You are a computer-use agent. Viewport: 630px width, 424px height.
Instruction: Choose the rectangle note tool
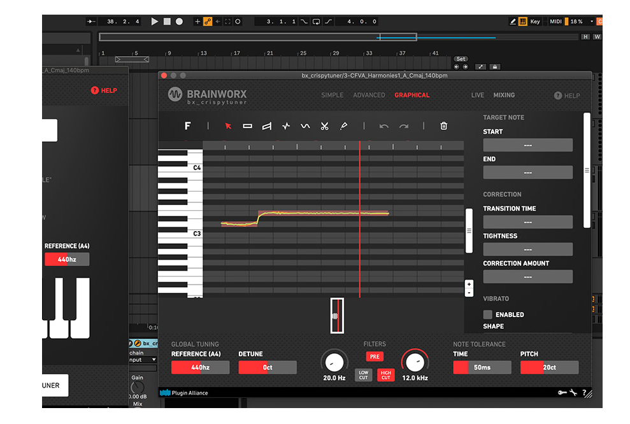pos(248,126)
